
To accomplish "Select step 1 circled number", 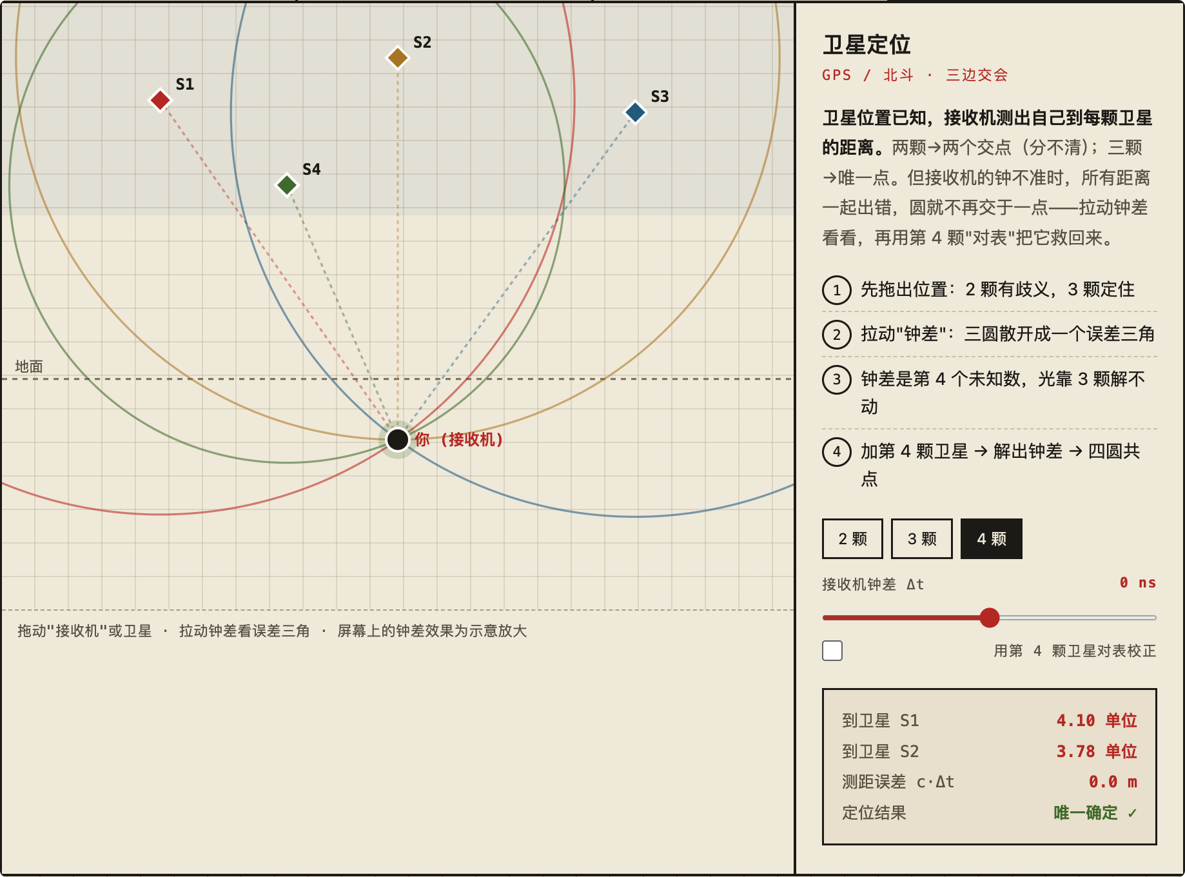I will (837, 290).
